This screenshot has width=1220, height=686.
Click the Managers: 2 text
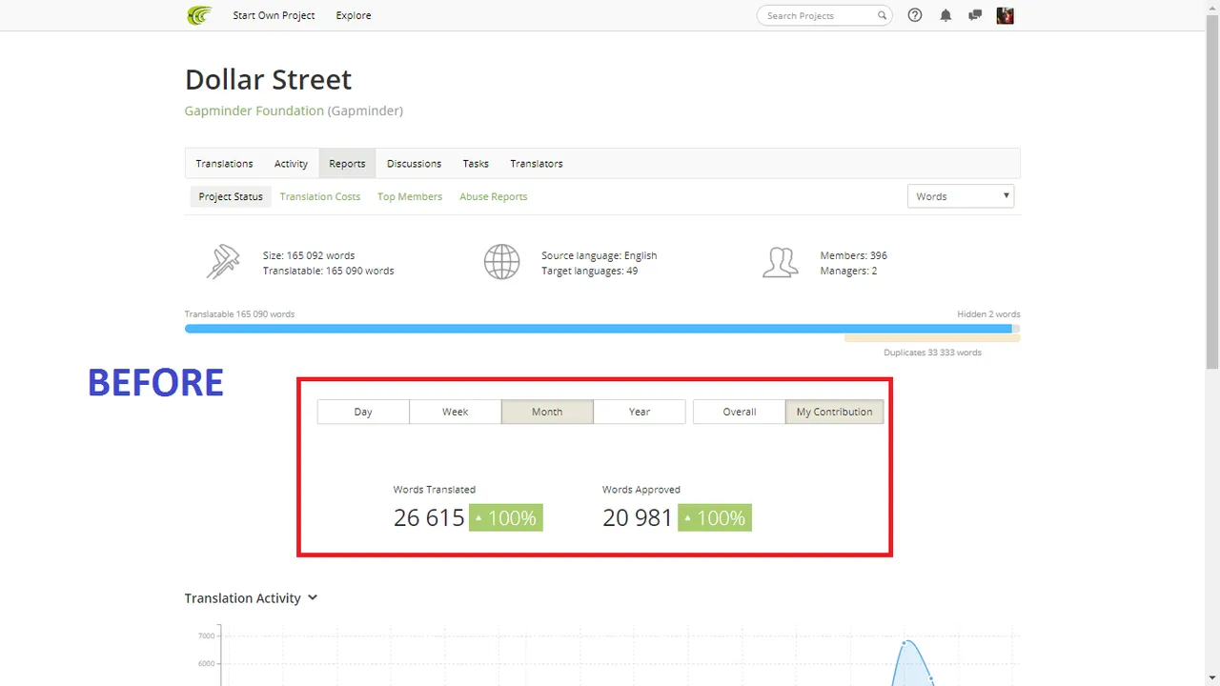point(848,271)
